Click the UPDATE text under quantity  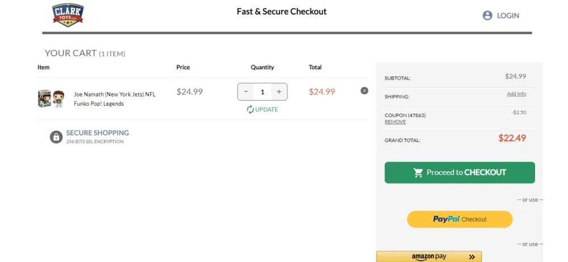click(266, 109)
